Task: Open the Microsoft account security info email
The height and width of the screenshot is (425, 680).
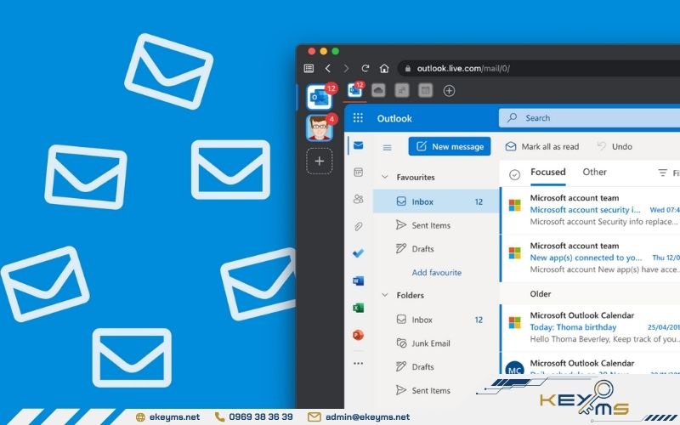Action: [590, 210]
